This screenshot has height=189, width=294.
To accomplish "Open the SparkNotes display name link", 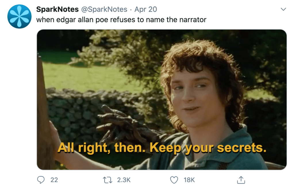I will [57, 9].
